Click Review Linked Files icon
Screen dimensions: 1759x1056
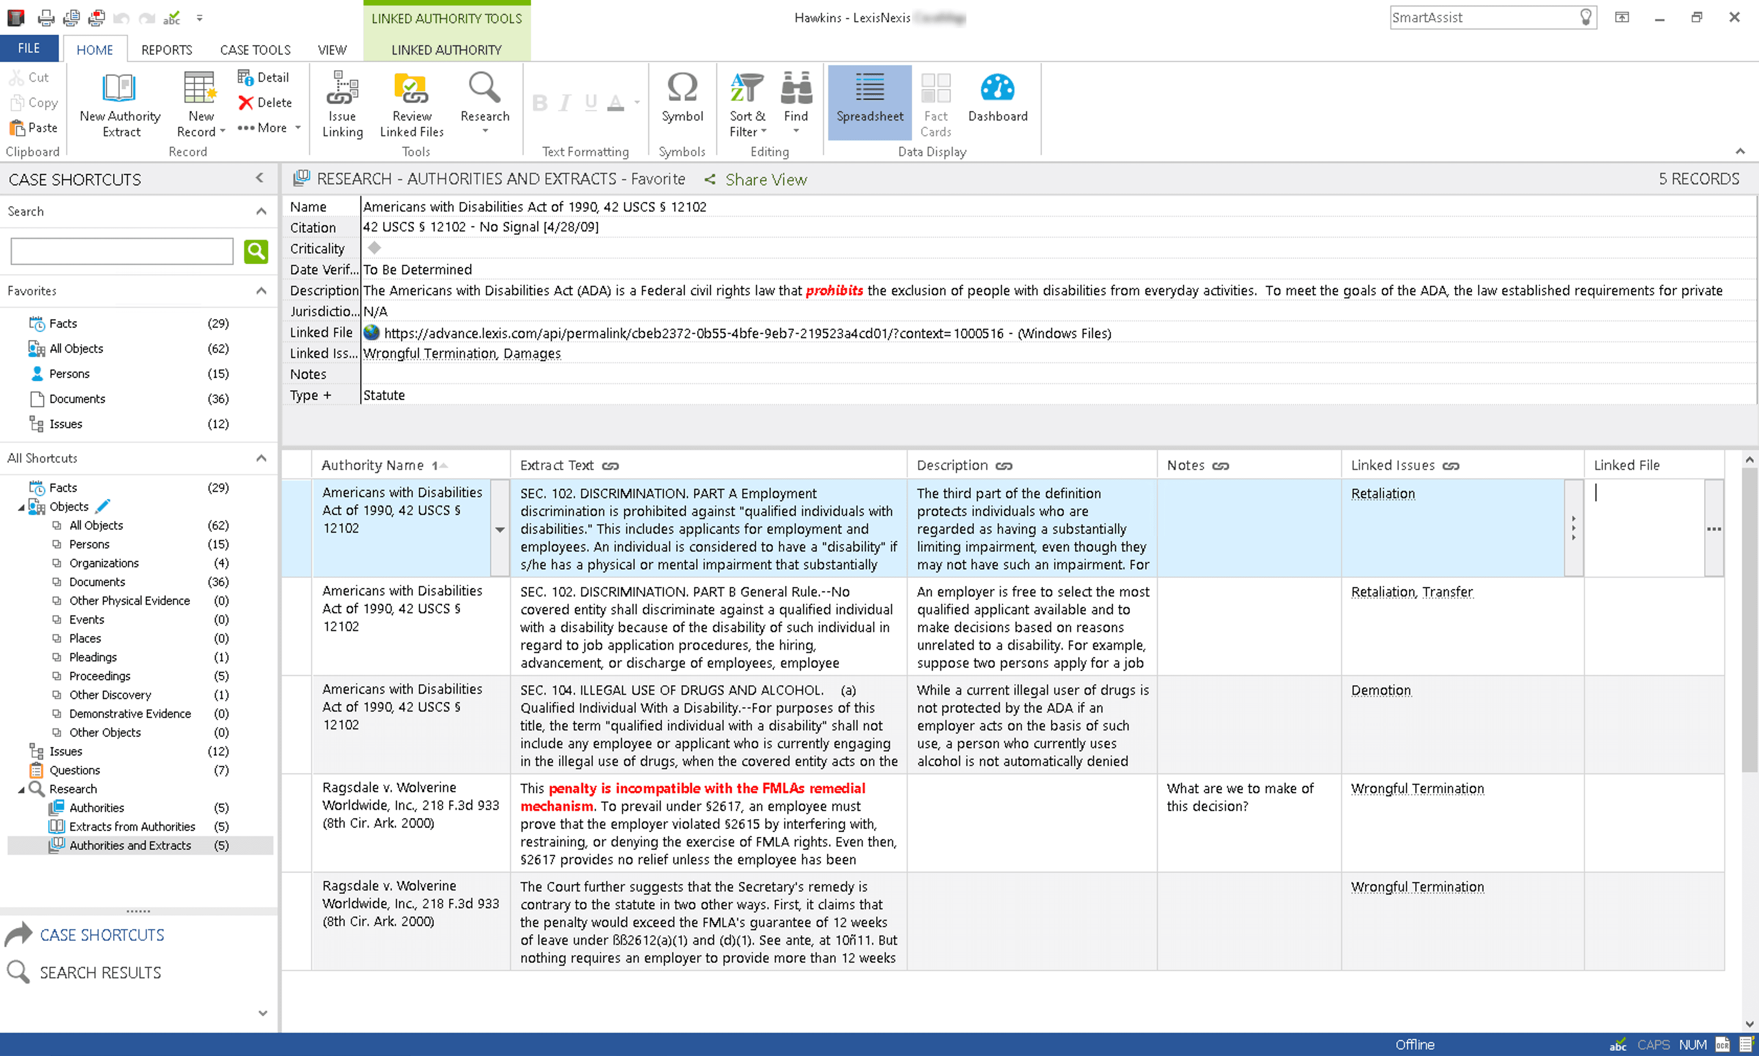411,89
